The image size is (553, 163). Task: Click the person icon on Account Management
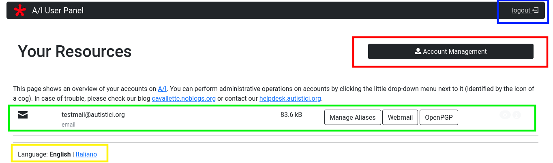point(418,51)
